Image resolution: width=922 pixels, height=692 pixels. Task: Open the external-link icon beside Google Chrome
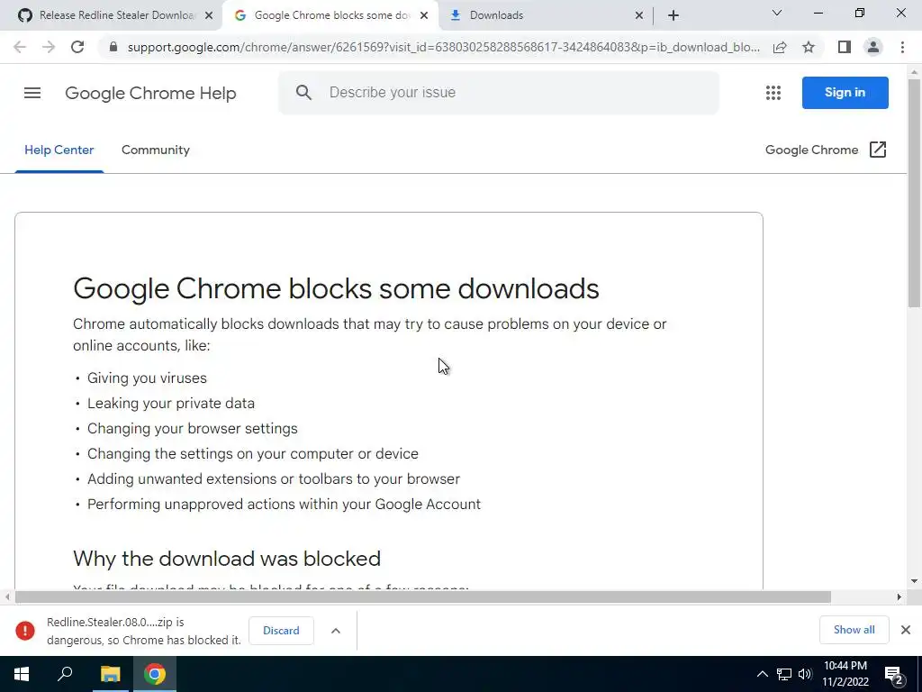877,150
